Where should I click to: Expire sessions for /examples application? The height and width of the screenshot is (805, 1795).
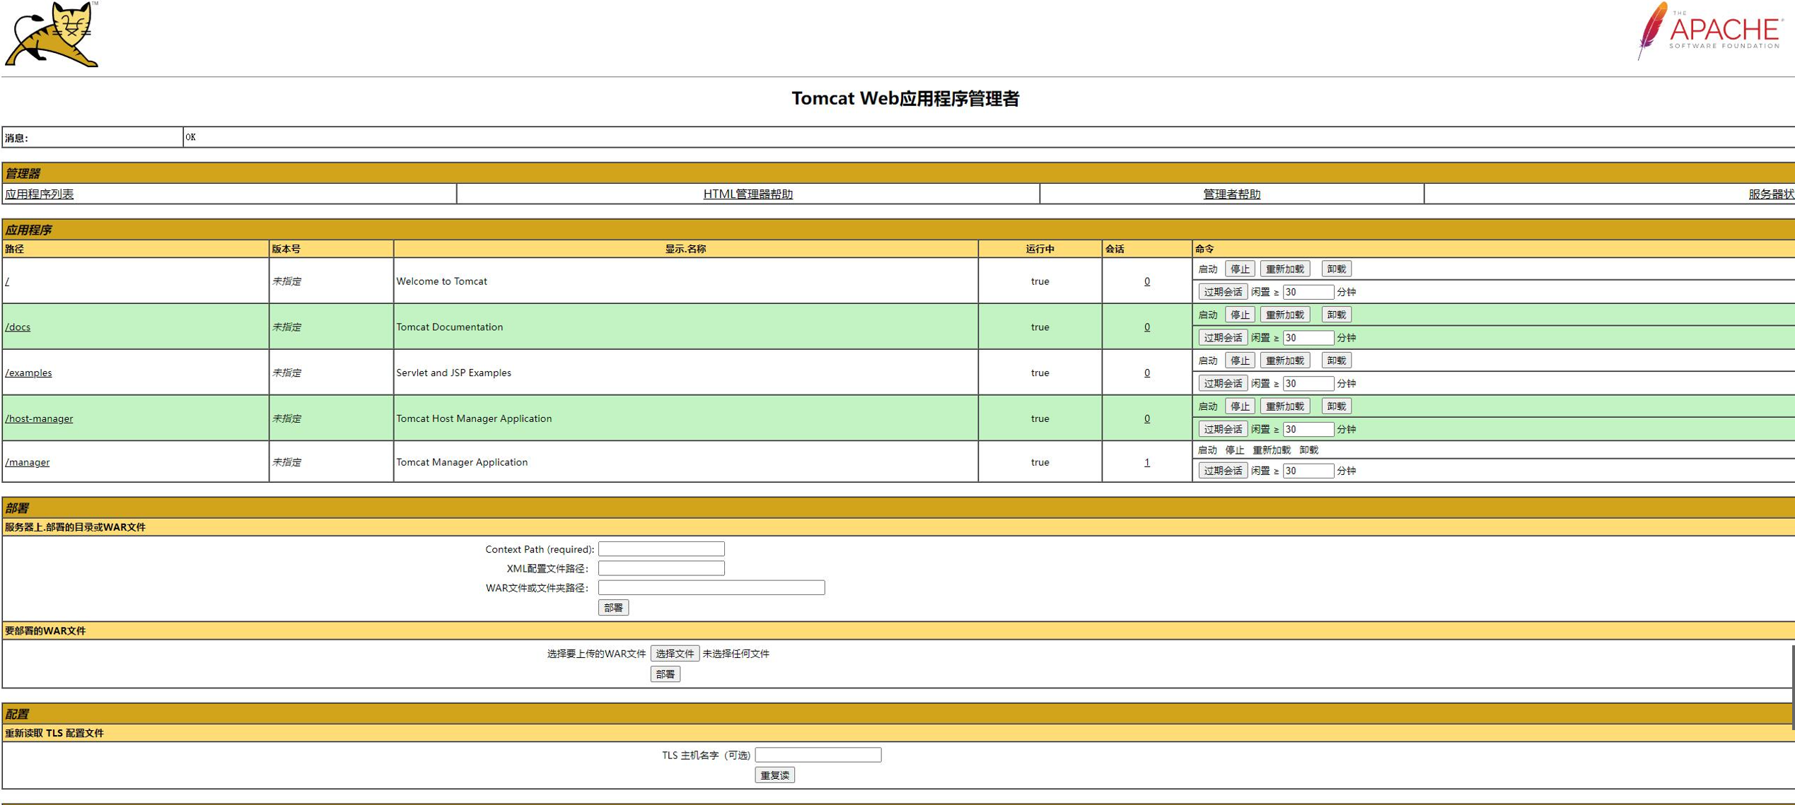point(1223,384)
